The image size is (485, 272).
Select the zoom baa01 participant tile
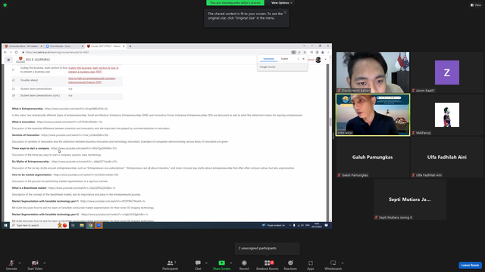pyautogui.click(x=447, y=73)
